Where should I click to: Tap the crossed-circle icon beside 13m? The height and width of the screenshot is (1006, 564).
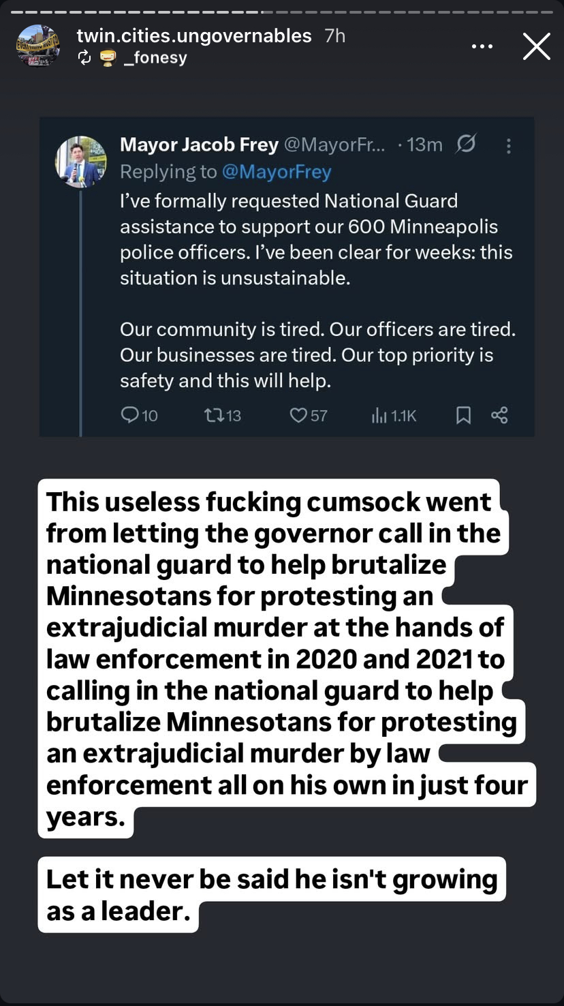(466, 144)
